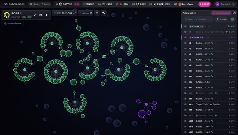The width and height of the screenshot is (238, 135).
Task: Hide address #14 0xd542...563c
Action: pos(185,71)
